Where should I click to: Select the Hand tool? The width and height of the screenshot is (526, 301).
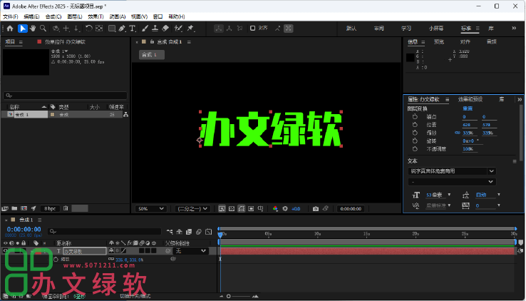click(33, 29)
